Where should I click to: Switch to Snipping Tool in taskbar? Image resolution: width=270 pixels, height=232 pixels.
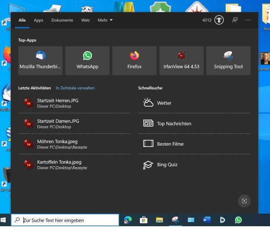(x=175, y=220)
